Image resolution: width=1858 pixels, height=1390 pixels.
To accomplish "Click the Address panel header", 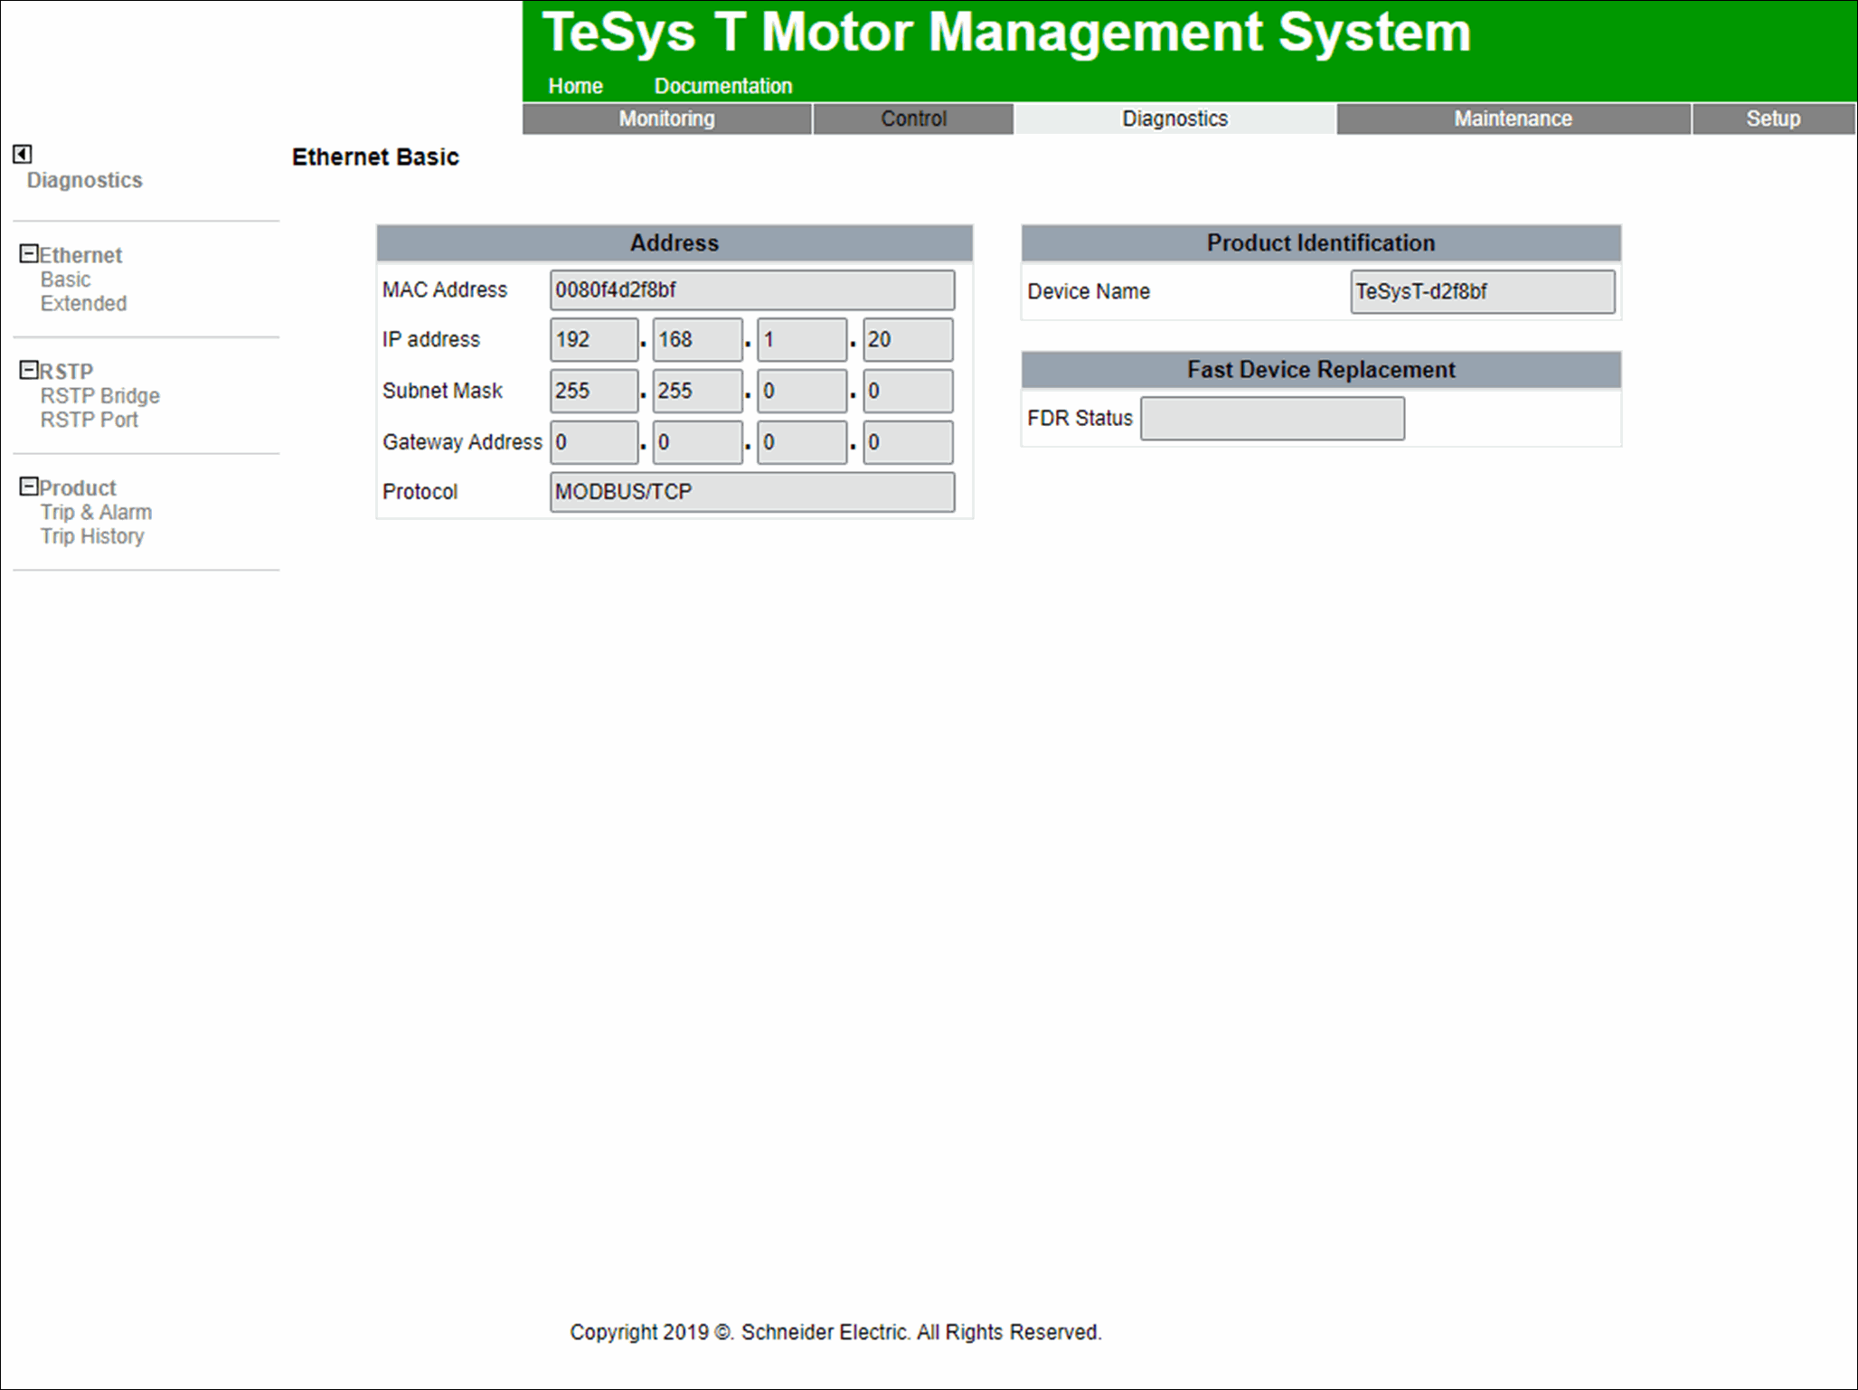I will pyautogui.click(x=674, y=243).
